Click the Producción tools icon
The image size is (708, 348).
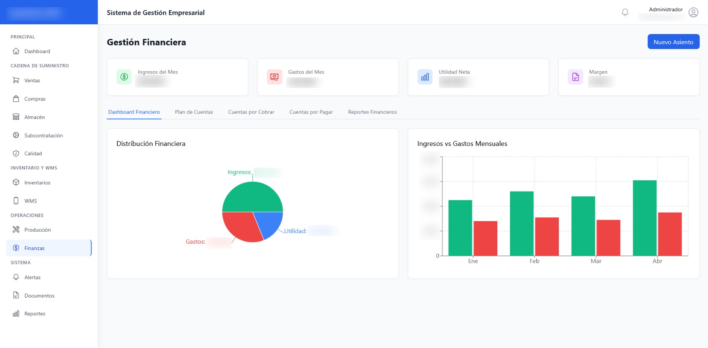16,229
